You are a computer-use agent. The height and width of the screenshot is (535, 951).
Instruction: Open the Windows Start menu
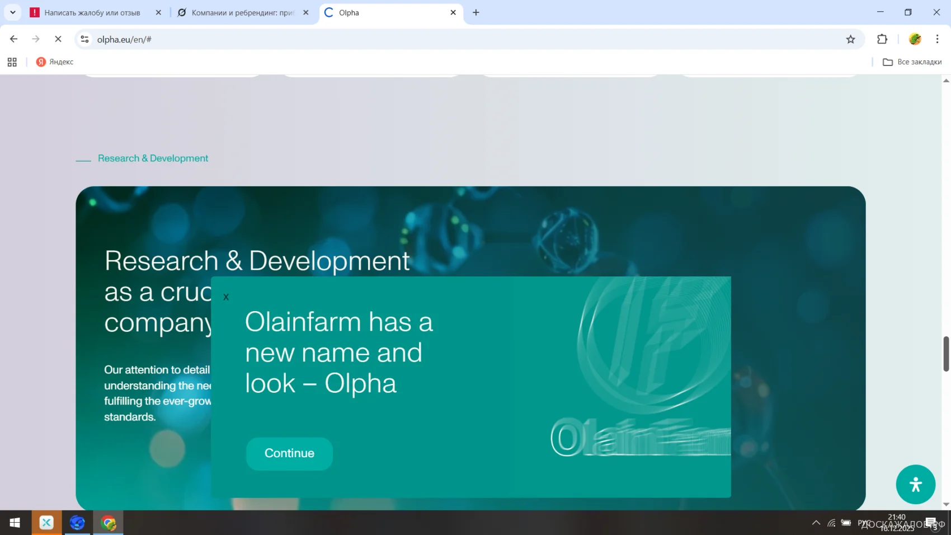click(x=15, y=523)
